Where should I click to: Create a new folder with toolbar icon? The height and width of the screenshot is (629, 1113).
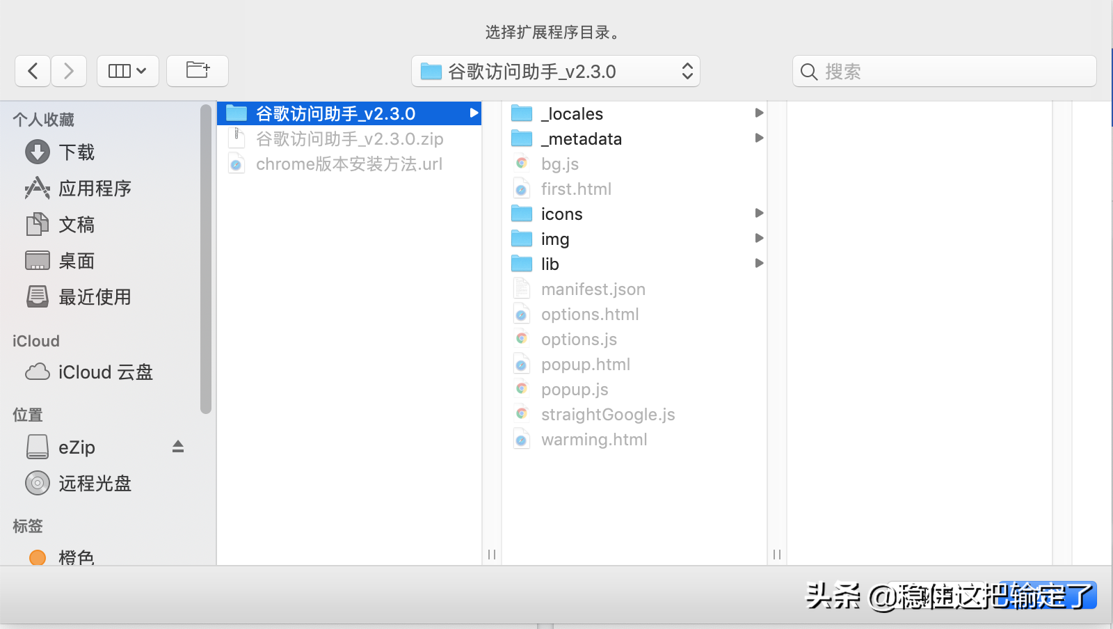pyautogui.click(x=198, y=71)
